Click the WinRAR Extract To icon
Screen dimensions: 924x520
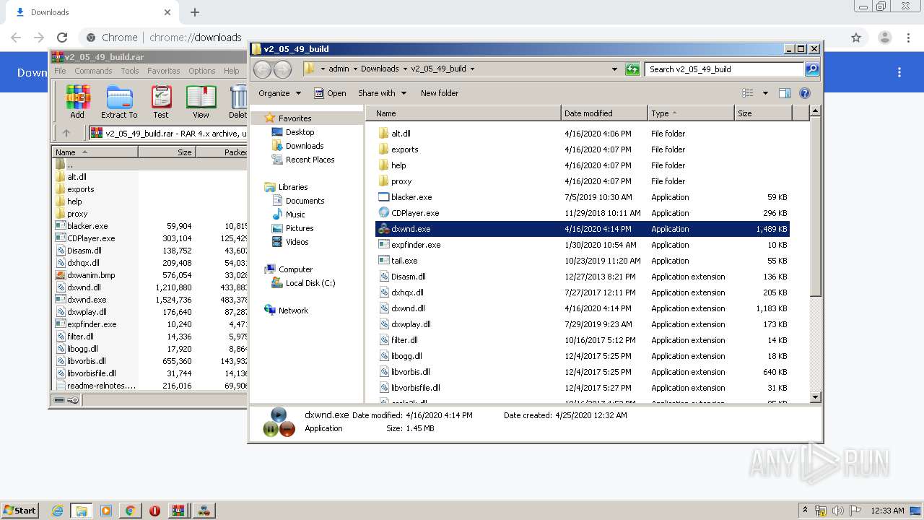pyautogui.click(x=119, y=101)
